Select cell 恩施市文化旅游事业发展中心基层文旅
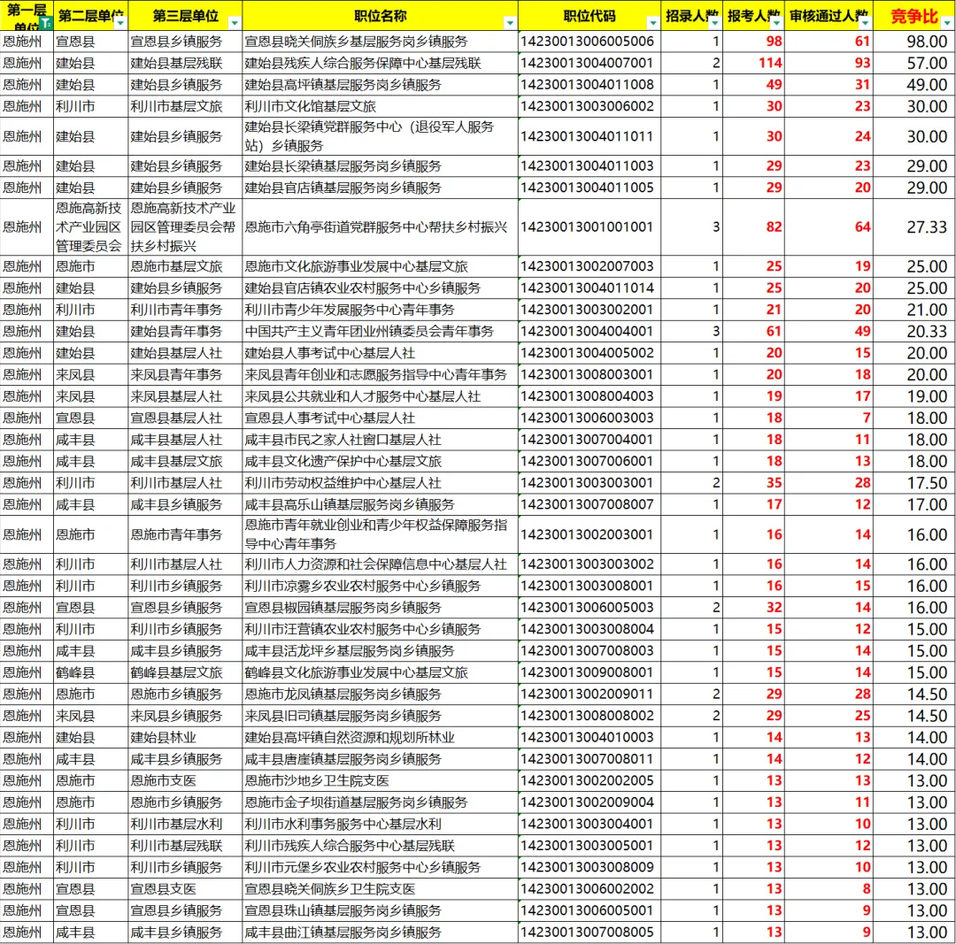This screenshot has height=944, width=956. point(380,266)
